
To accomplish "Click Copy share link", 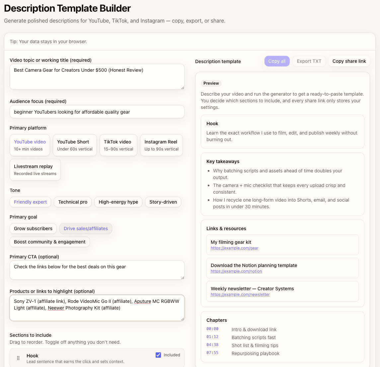I will coord(349,61).
